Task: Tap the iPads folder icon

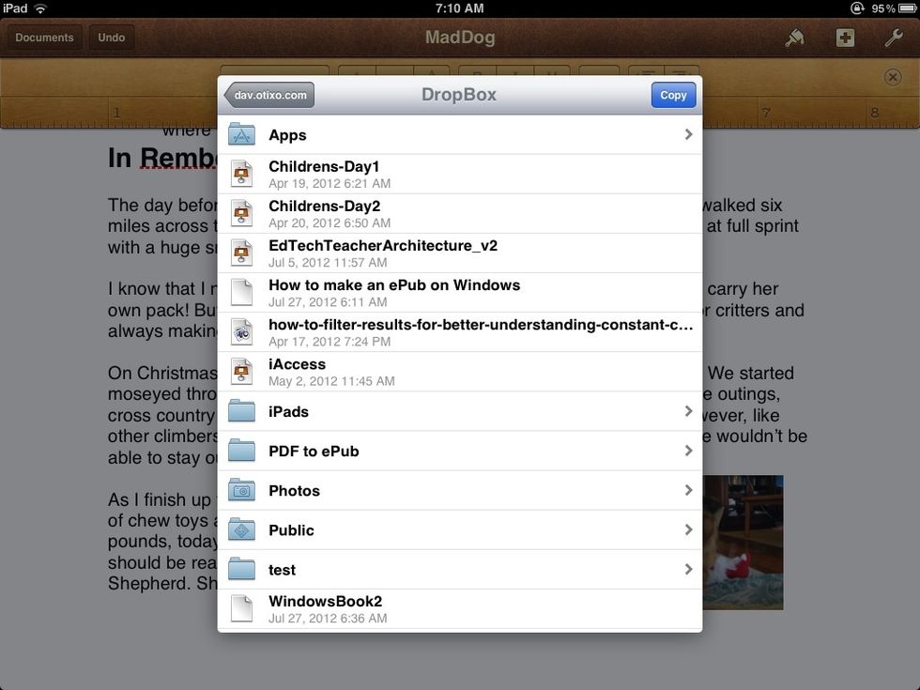Action: click(242, 411)
